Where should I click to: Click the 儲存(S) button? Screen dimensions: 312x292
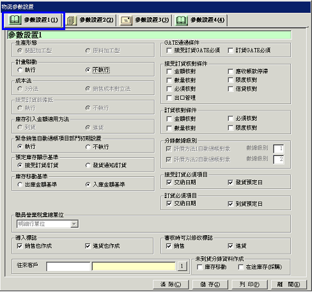[210, 284]
